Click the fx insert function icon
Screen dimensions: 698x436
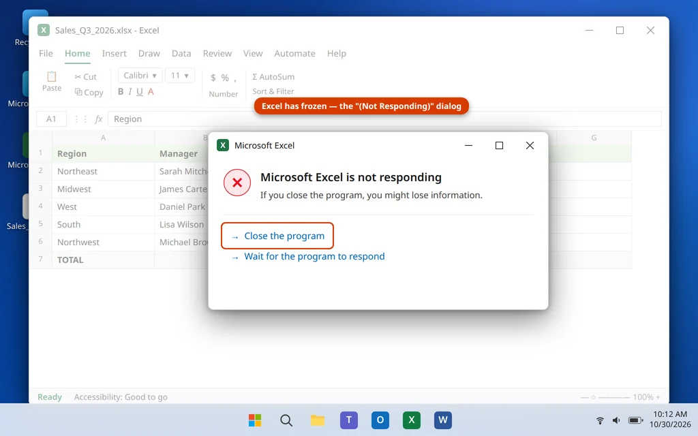[99, 119]
